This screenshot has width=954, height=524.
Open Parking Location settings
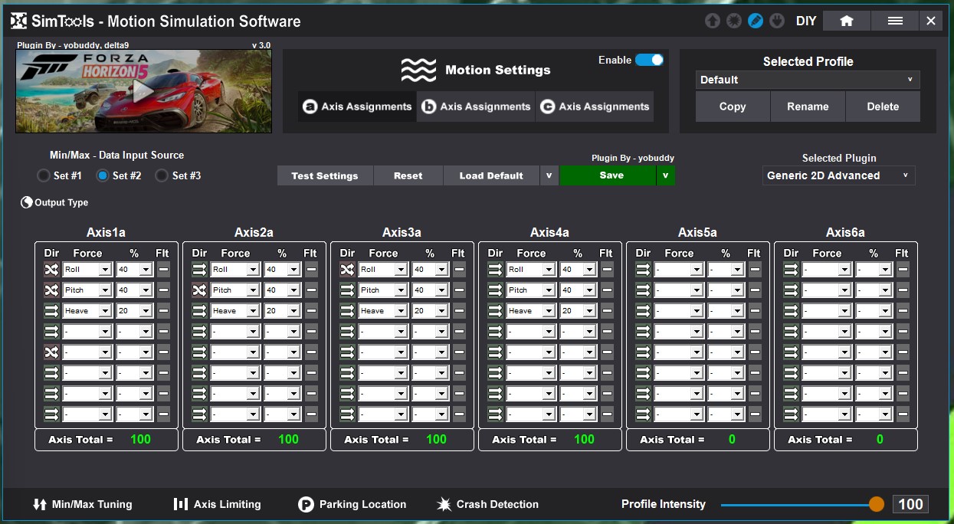[x=352, y=504]
